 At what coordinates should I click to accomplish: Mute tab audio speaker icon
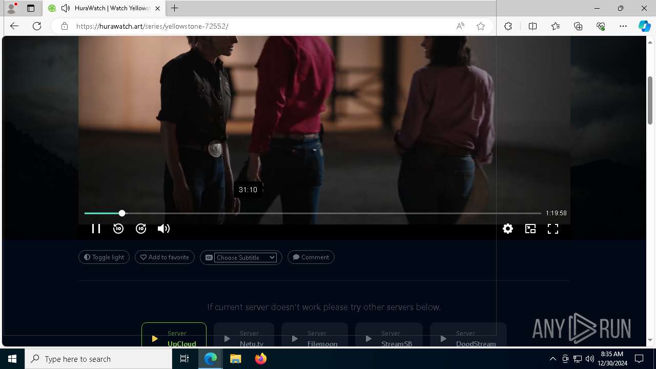tap(65, 8)
